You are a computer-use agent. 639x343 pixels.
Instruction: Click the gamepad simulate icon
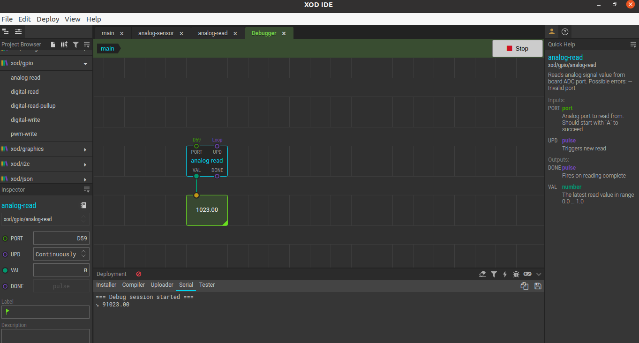click(527, 274)
